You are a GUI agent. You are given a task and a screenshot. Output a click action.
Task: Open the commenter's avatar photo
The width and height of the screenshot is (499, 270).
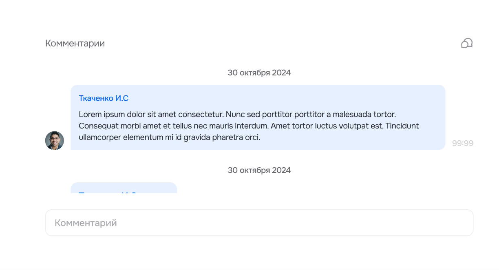point(55,141)
